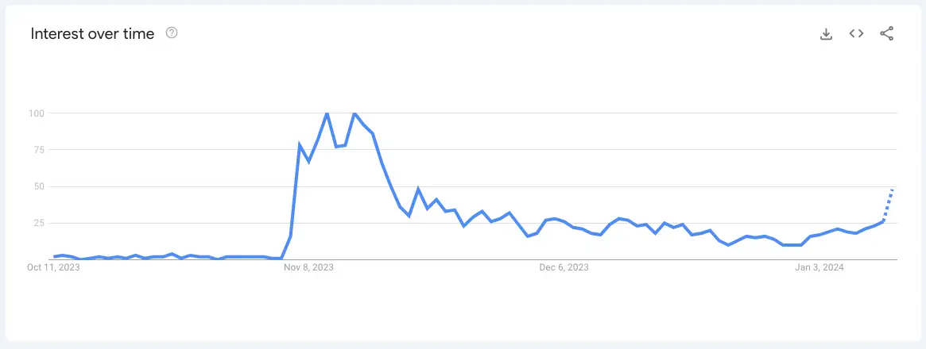Select the point where the November spike begins
The height and width of the screenshot is (349, 926).
281,258
